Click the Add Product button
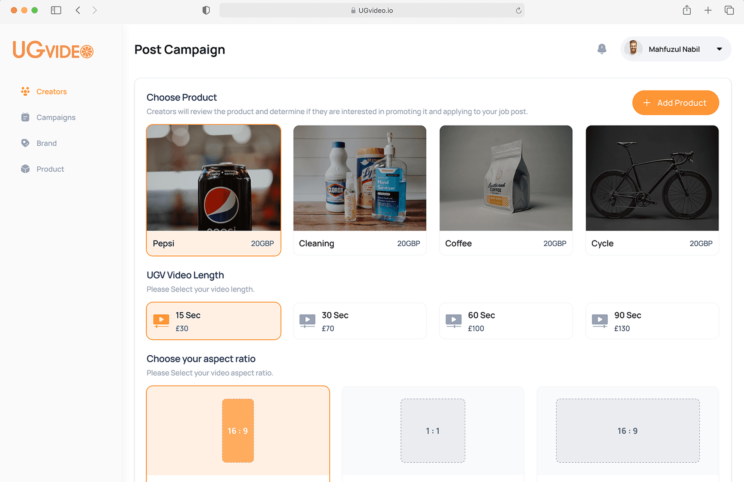Image resolution: width=744 pixels, height=482 pixels. click(675, 103)
